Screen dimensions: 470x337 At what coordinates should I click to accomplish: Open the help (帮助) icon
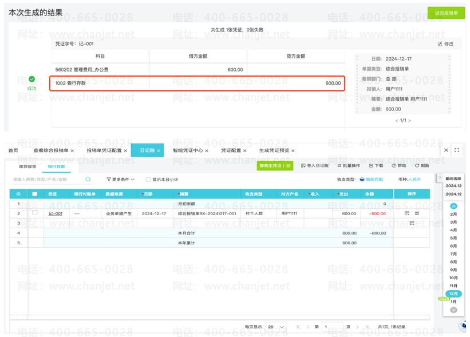click(394, 166)
